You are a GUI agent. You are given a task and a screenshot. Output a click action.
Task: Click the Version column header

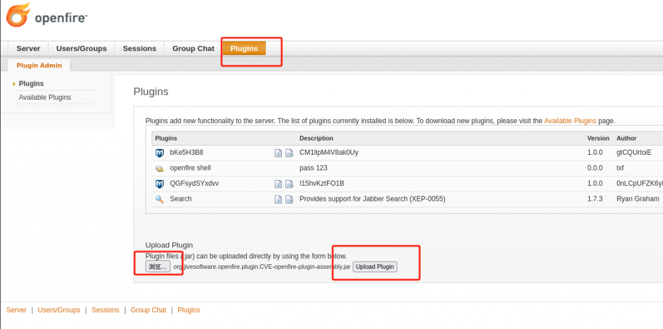click(x=598, y=139)
